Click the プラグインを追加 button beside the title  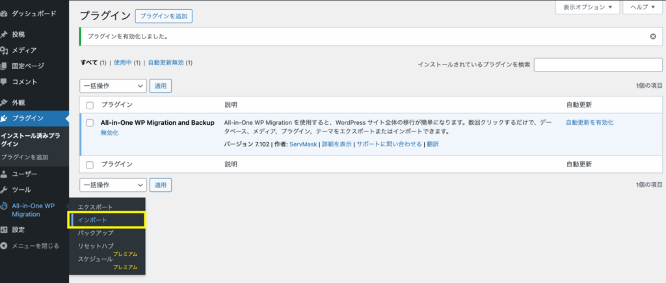163,16
